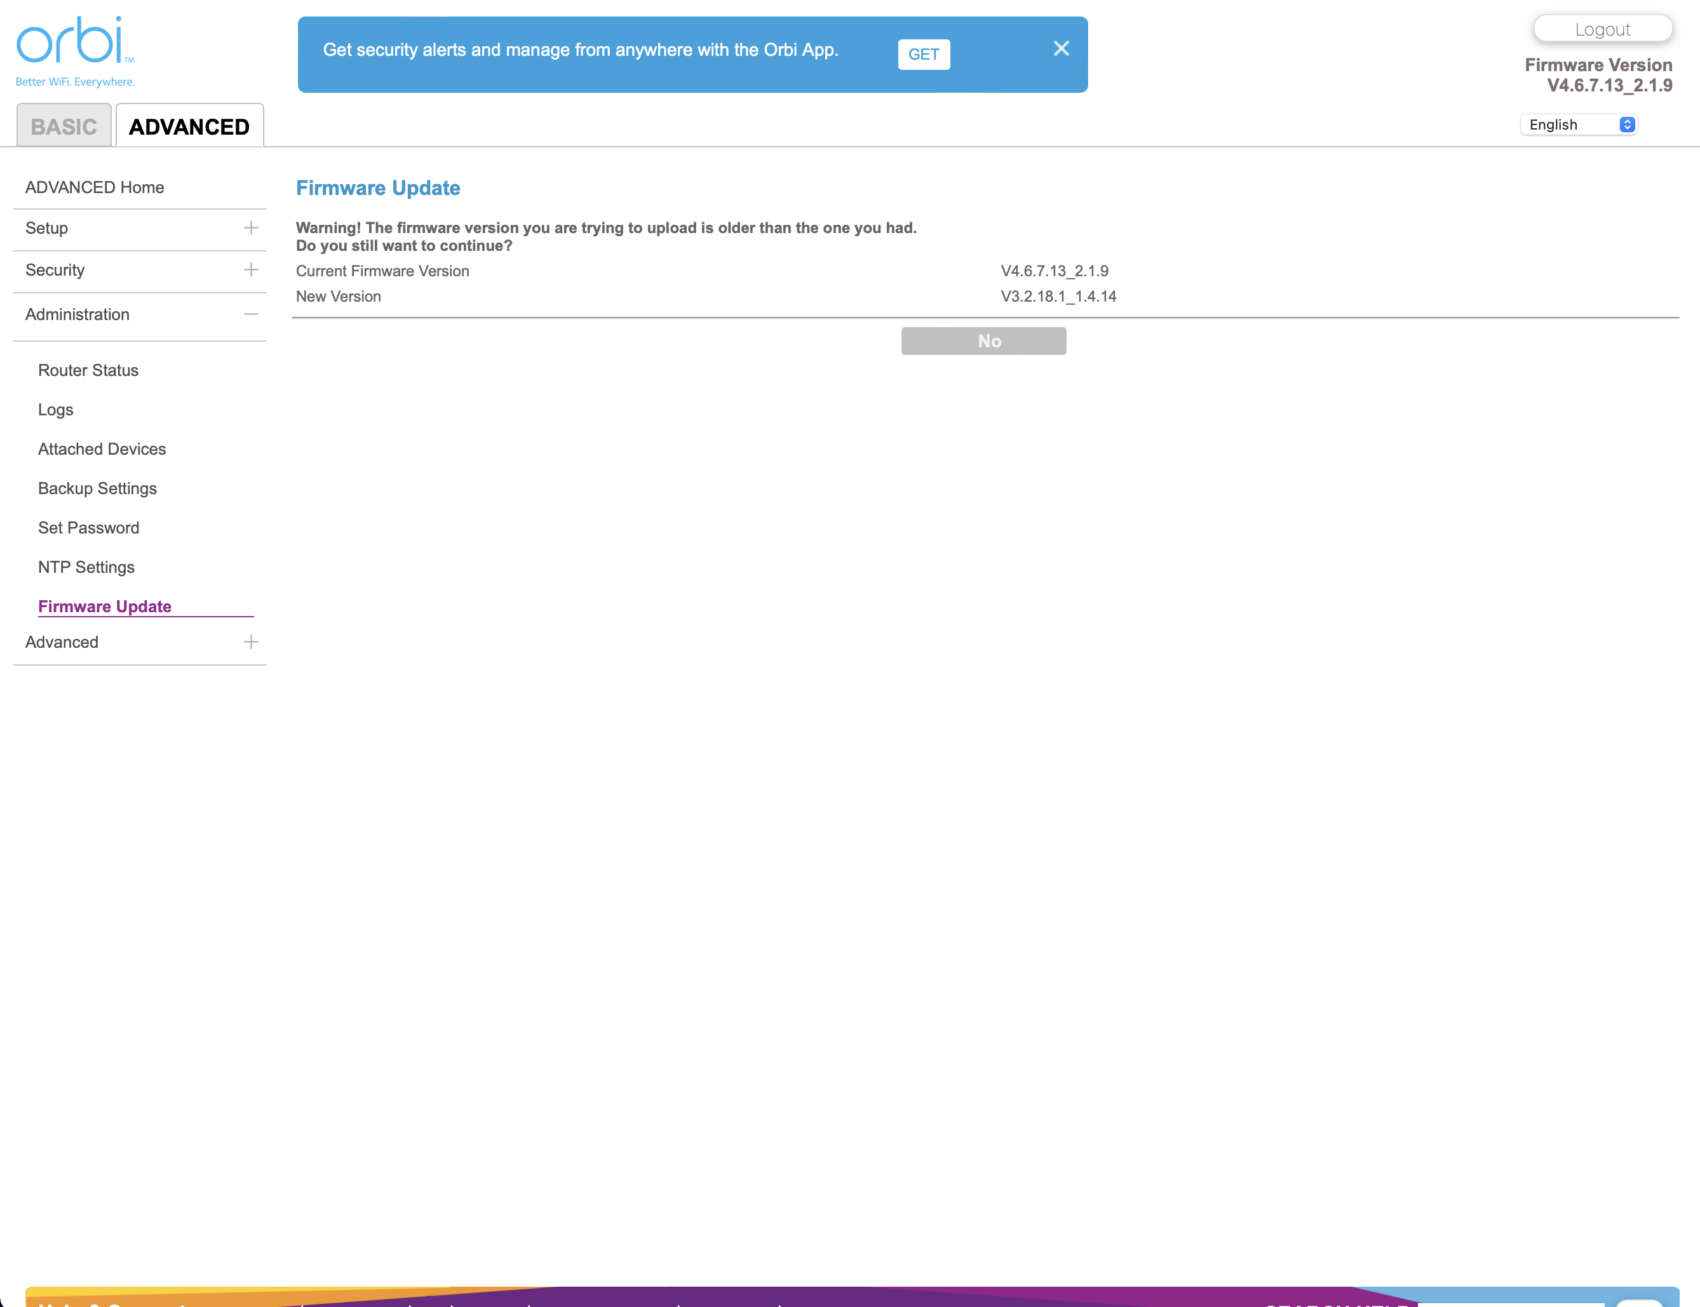Screen dimensions: 1700x1307
Task: Switch to the BASIC tab
Action: (64, 126)
